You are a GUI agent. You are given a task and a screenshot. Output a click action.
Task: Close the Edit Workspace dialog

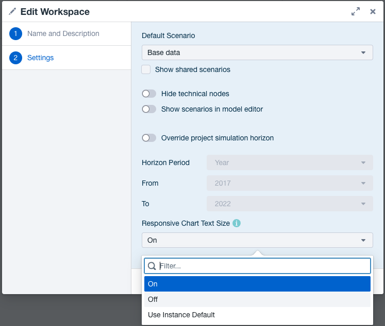coord(373,11)
